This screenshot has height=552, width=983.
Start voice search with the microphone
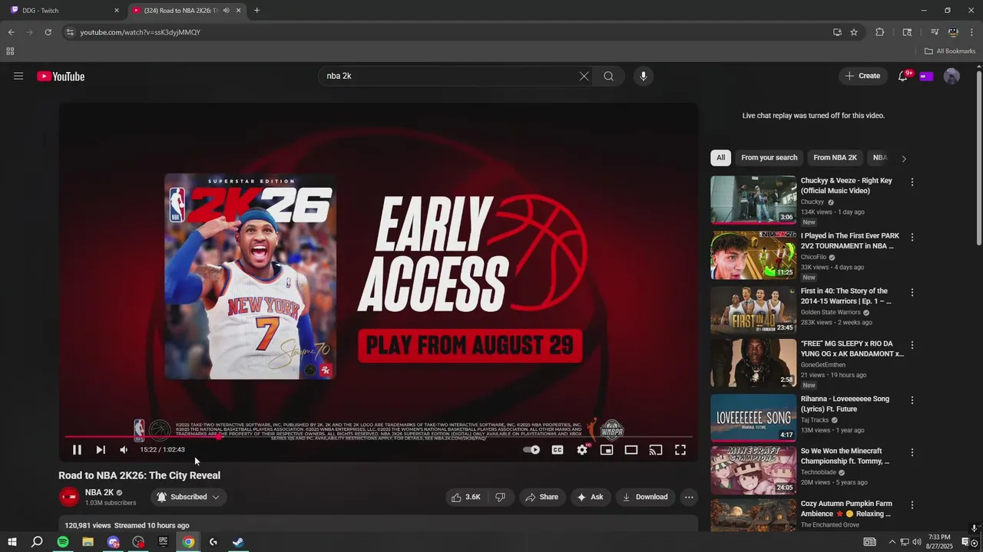[x=644, y=76]
